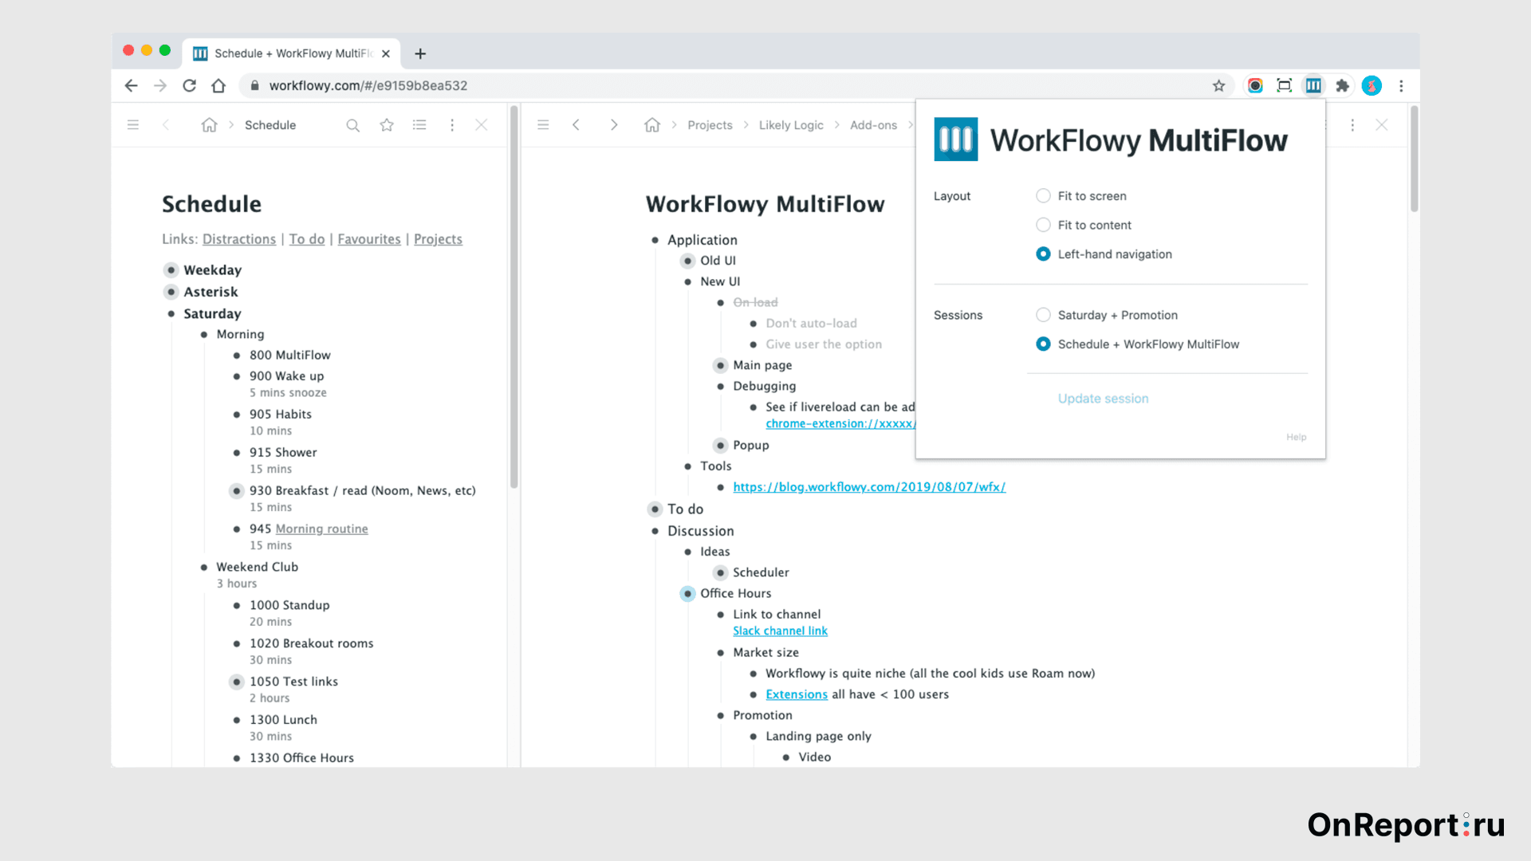1531x861 pixels.
Task: Open list view icon in Schedule pane
Action: coord(419,125)
